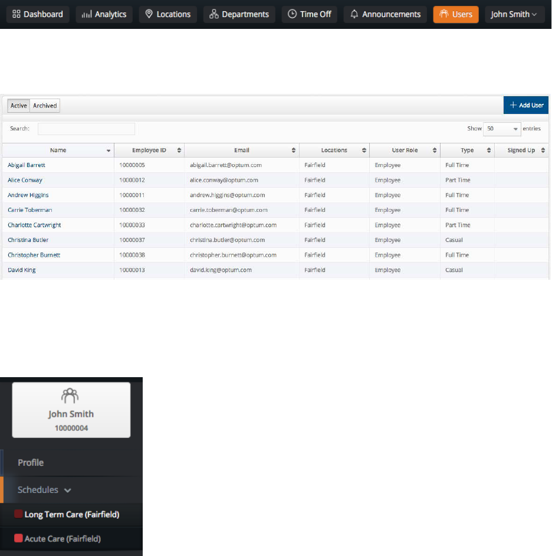
Task: Switch to Archived users view
Action: tap(45, 106)
